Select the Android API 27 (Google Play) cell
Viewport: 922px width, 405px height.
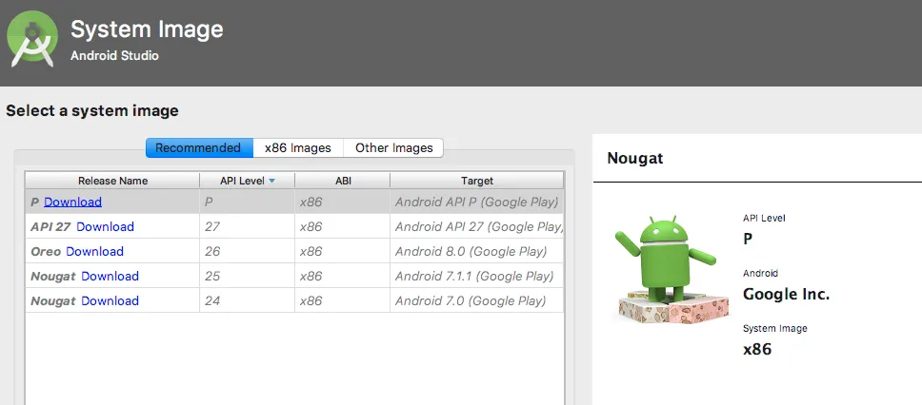click(x=477, y=226)
